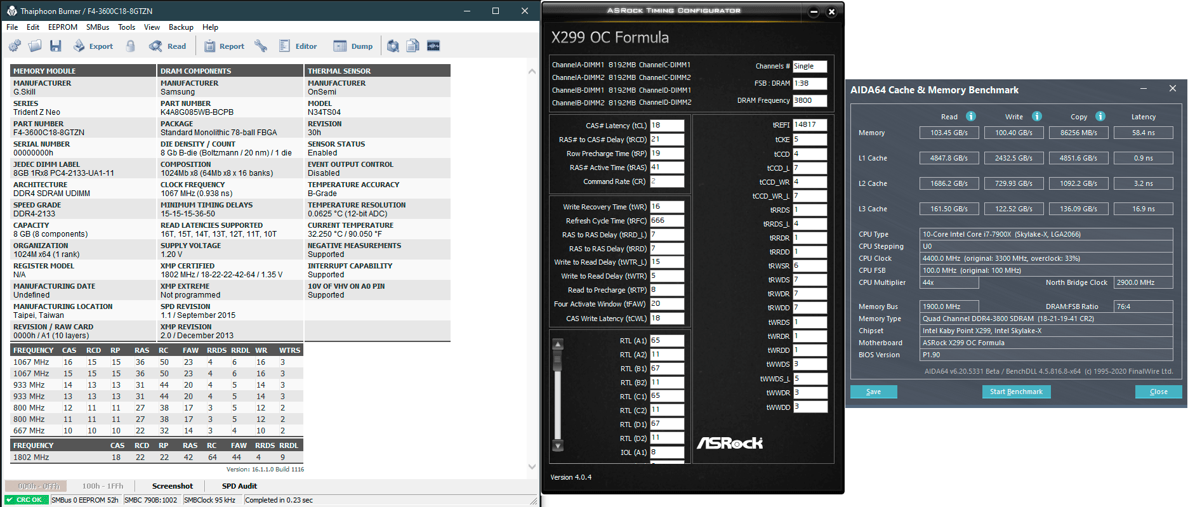Open the EEPROM menu
This screenshot has height=507, width=1188.
coord(63,27)
